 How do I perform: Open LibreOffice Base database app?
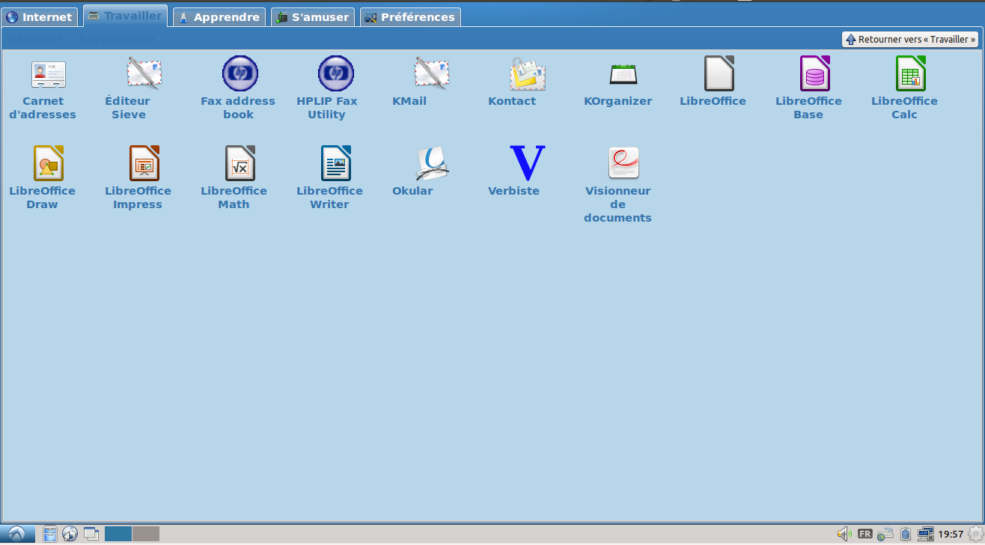click(x=814, y=75)
